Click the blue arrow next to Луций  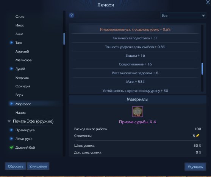(x=12, y=69)
